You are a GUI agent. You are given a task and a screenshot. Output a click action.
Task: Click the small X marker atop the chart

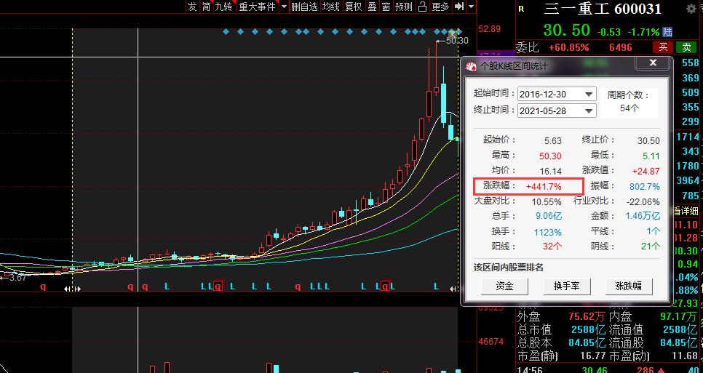coord(453,33)
